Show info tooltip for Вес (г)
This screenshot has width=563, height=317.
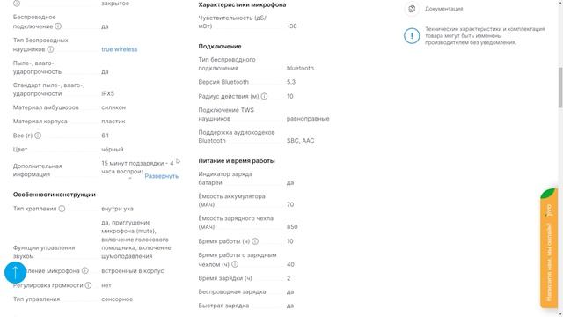point(38,136)
